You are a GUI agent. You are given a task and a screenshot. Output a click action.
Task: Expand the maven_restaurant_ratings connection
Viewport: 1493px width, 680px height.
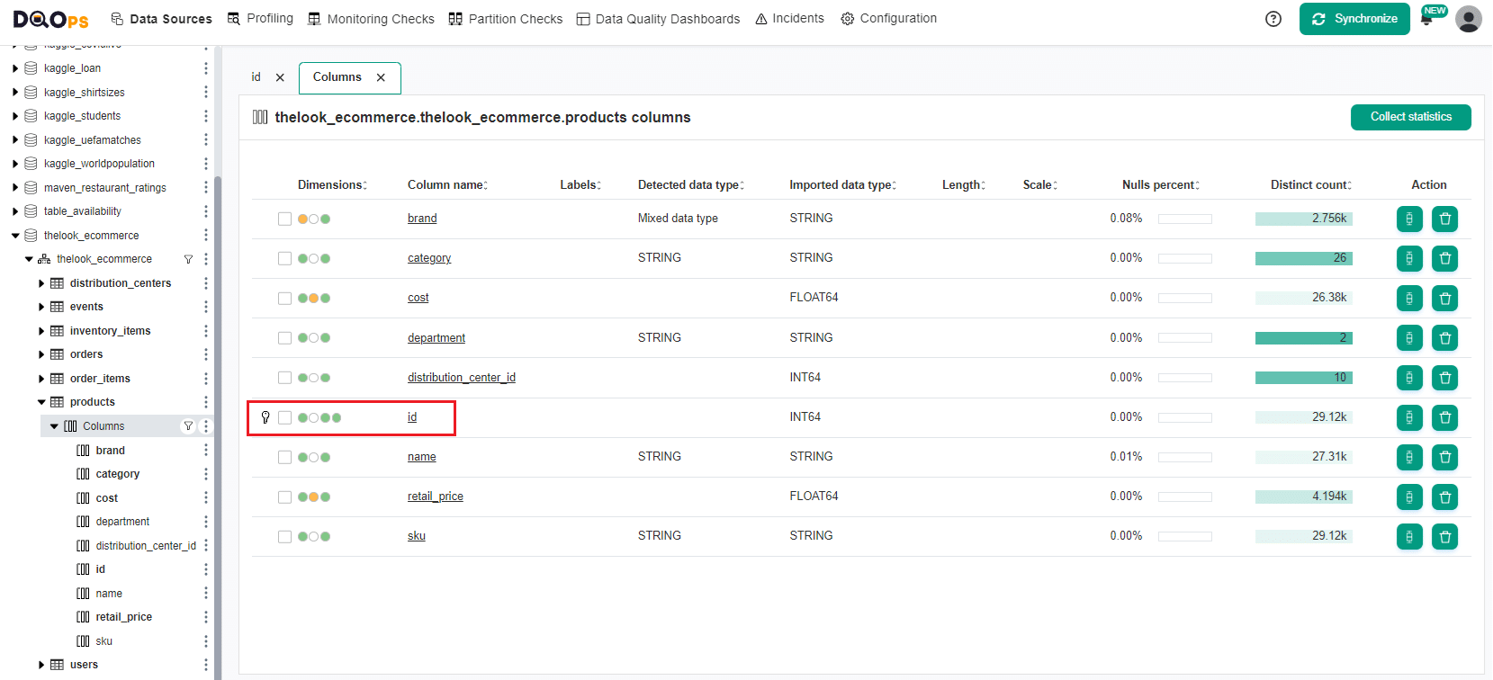(15, 188)
